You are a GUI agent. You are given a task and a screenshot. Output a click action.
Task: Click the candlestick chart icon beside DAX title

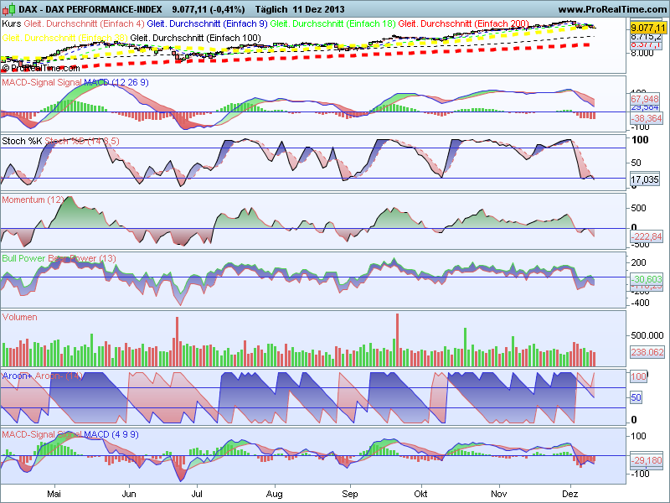[8, 9]
